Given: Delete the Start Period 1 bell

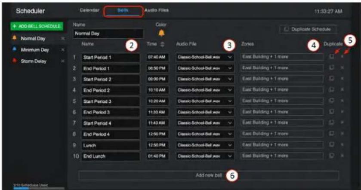Looking at the screenshot, I should (342, 57).
